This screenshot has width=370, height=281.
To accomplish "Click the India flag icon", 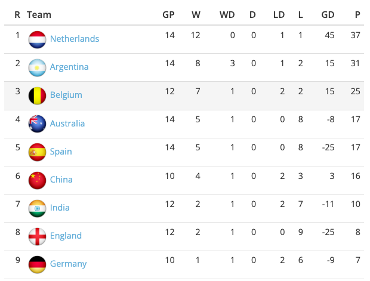I will 38,208.
